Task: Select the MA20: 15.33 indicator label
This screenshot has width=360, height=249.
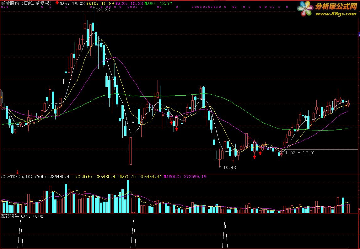Action: pos(129,4)
